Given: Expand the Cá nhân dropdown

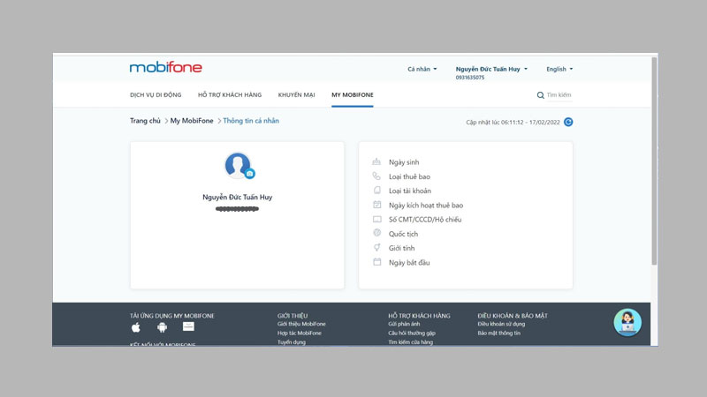Looking at the screenshot, I should (422, 69).
